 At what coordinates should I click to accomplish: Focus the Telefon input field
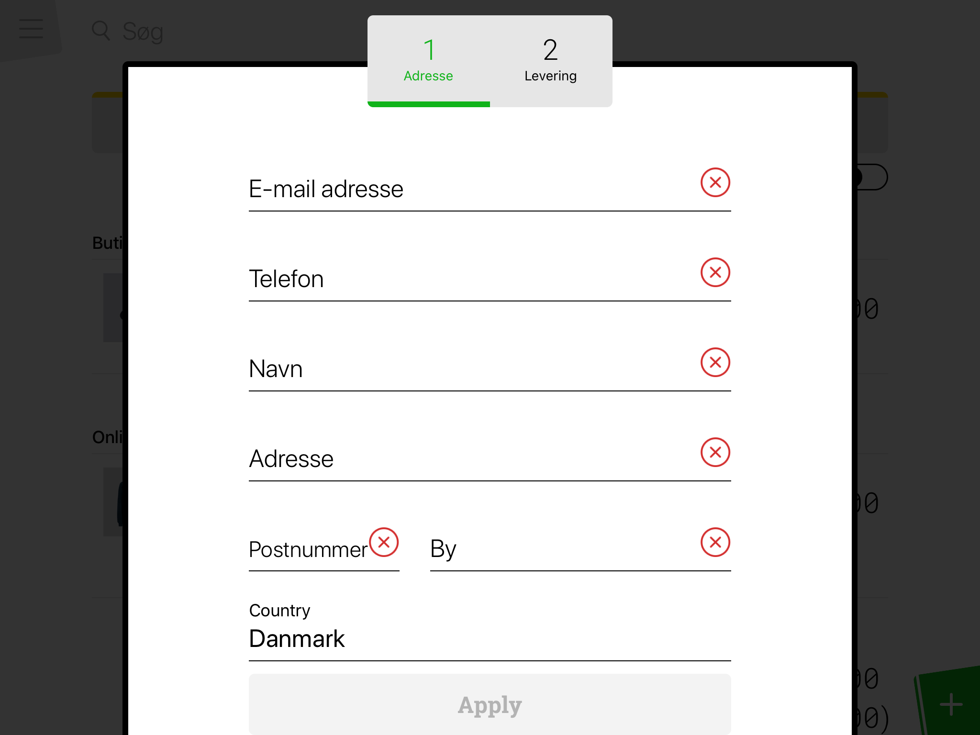pos(469,279)
